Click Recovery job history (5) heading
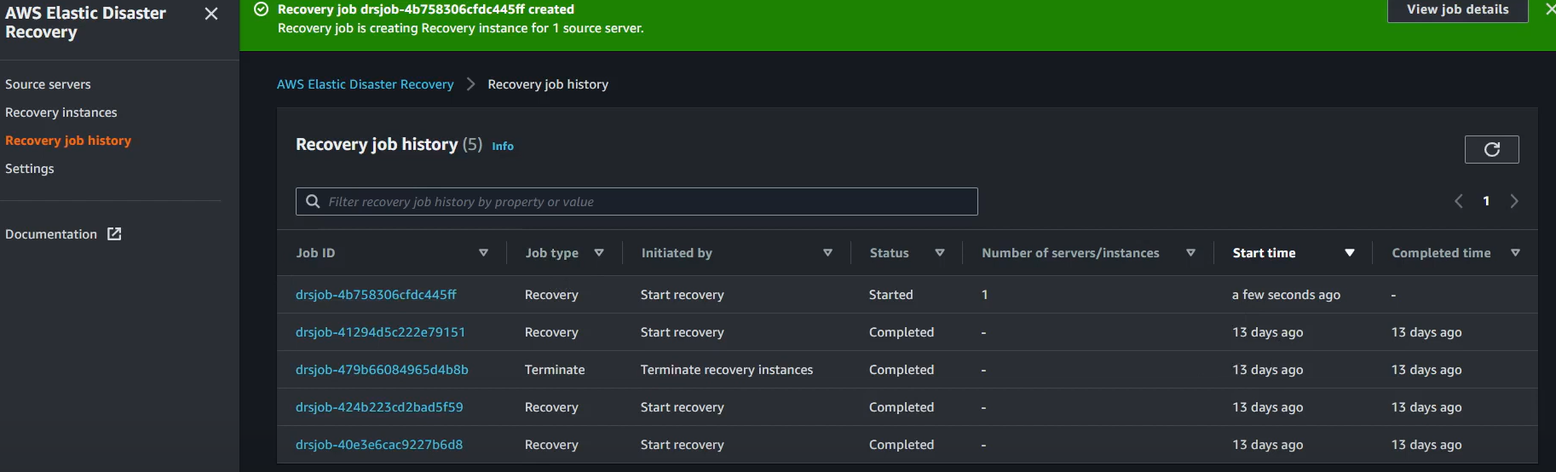The image size is (1556, 472). pos(389,144)
